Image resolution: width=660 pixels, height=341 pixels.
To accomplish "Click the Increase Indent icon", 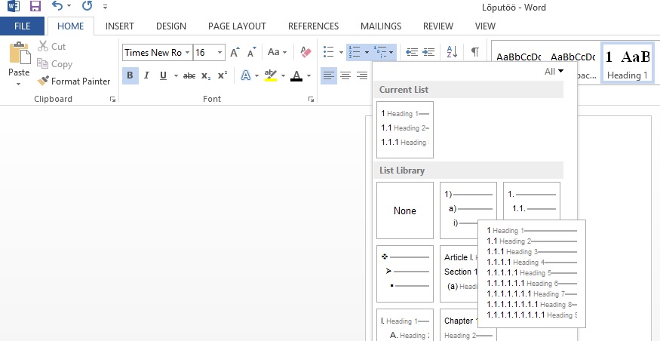I will 428,52.
